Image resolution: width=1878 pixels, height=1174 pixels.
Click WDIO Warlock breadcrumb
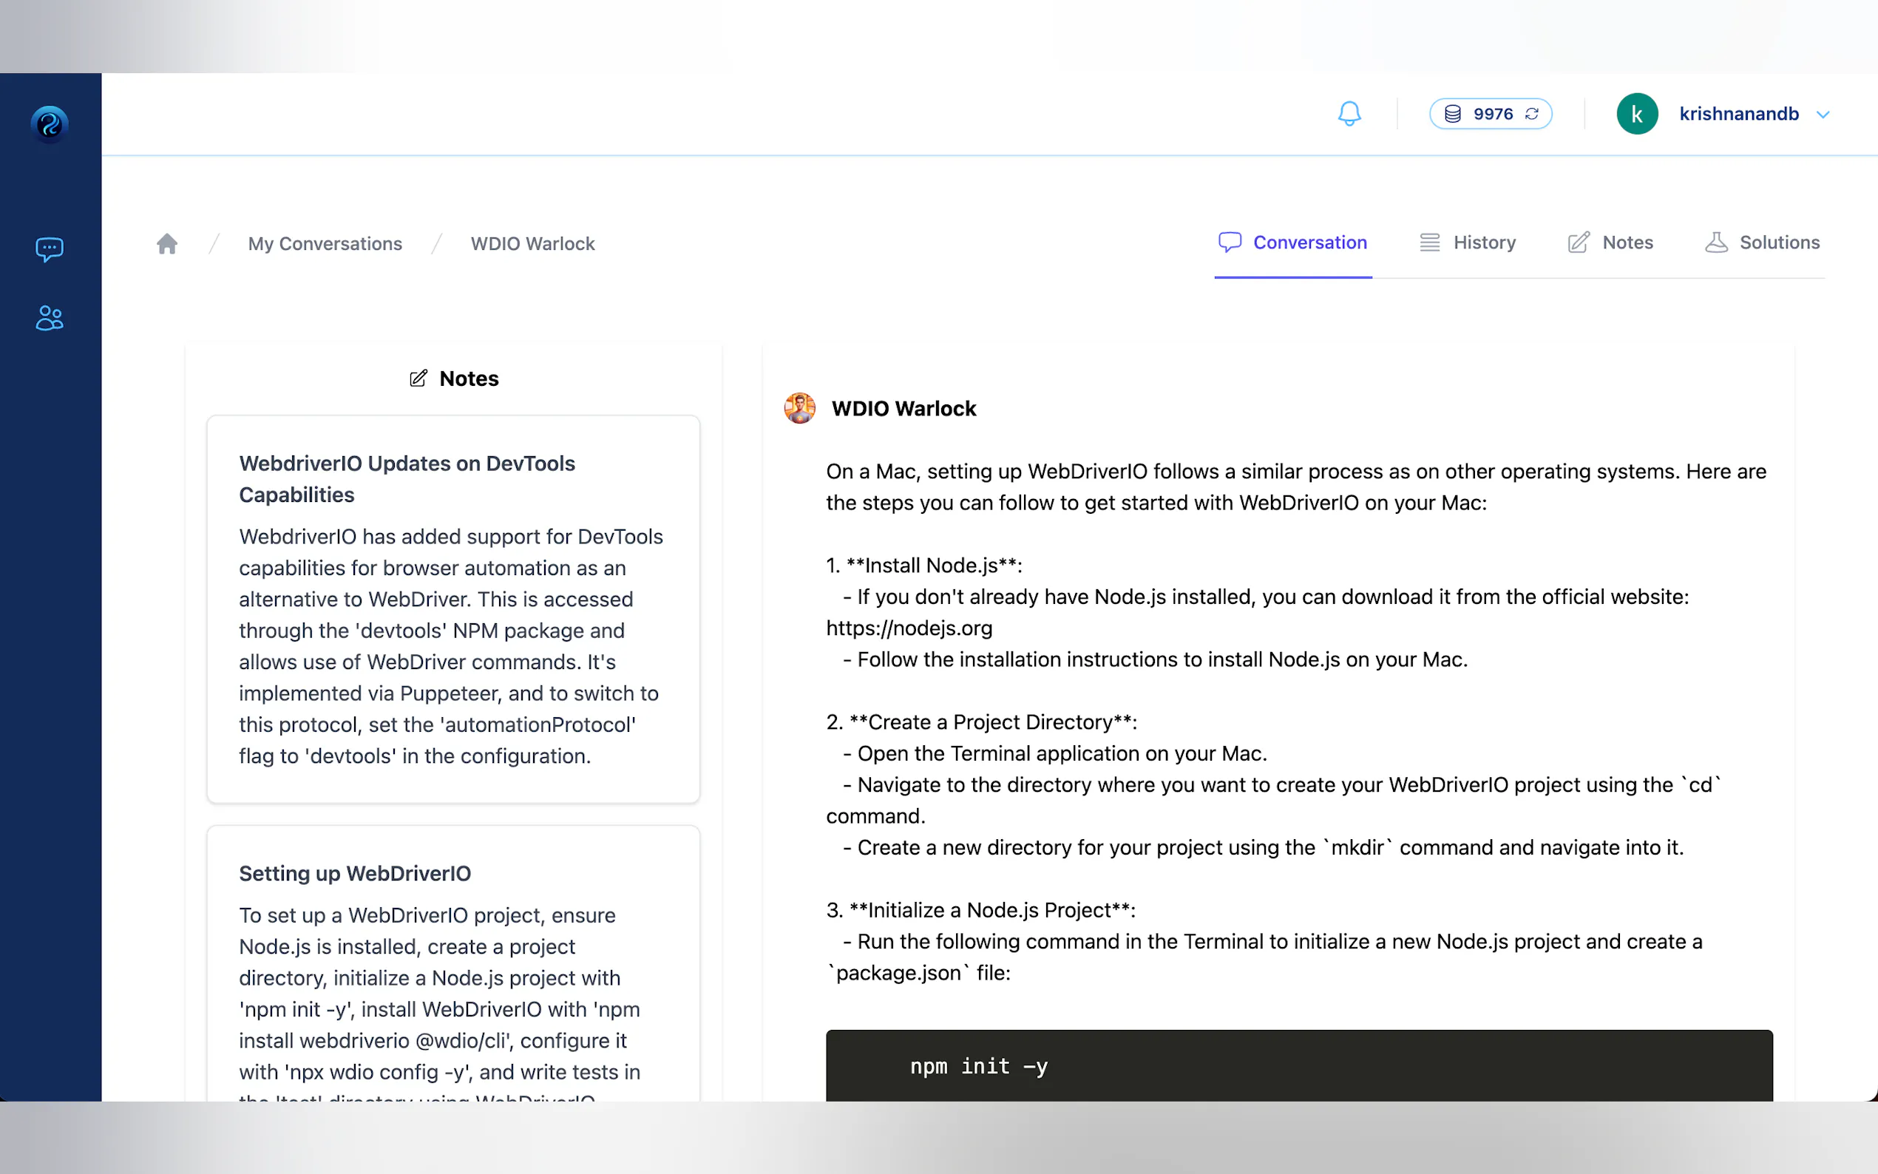point(532,244)
